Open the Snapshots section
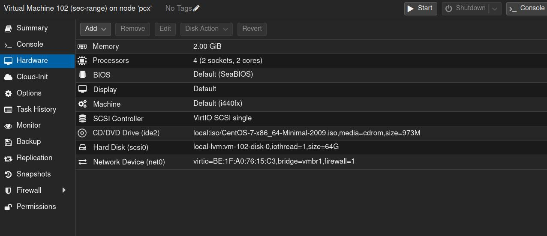 [x=33, y=174]
